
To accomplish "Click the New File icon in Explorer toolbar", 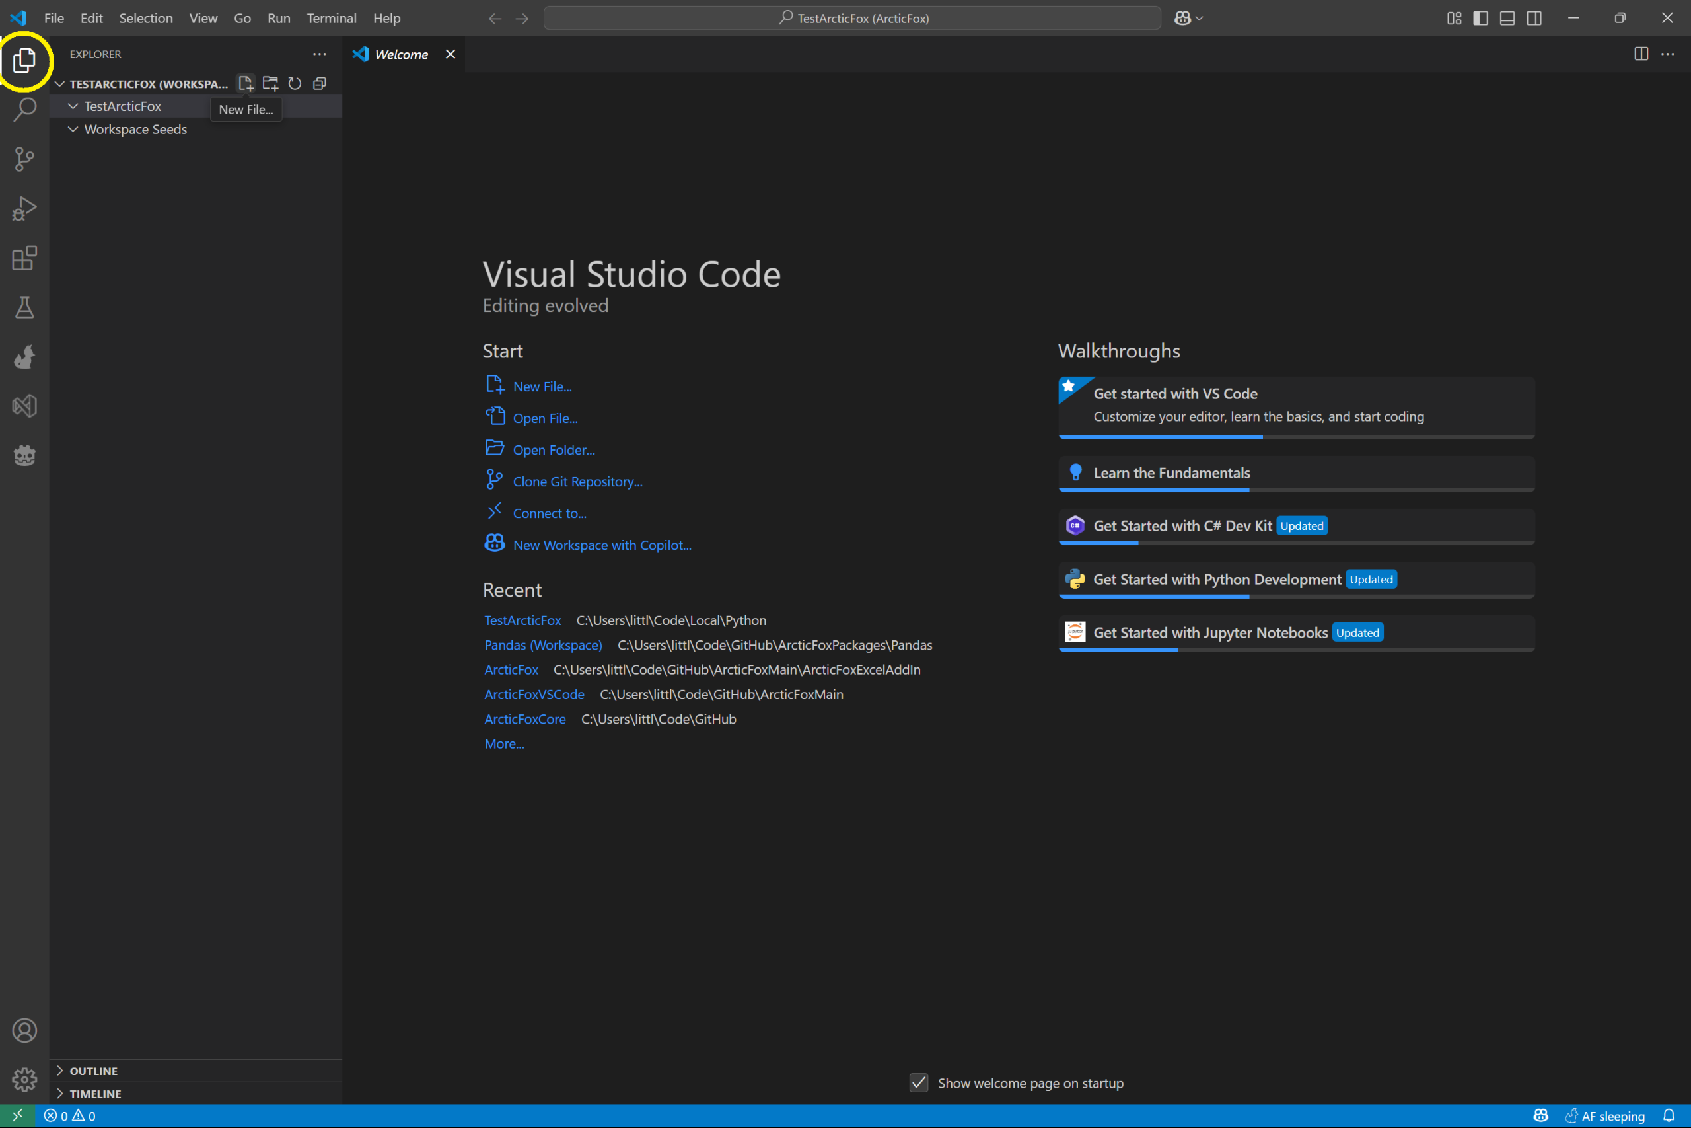I will (246, 83).
